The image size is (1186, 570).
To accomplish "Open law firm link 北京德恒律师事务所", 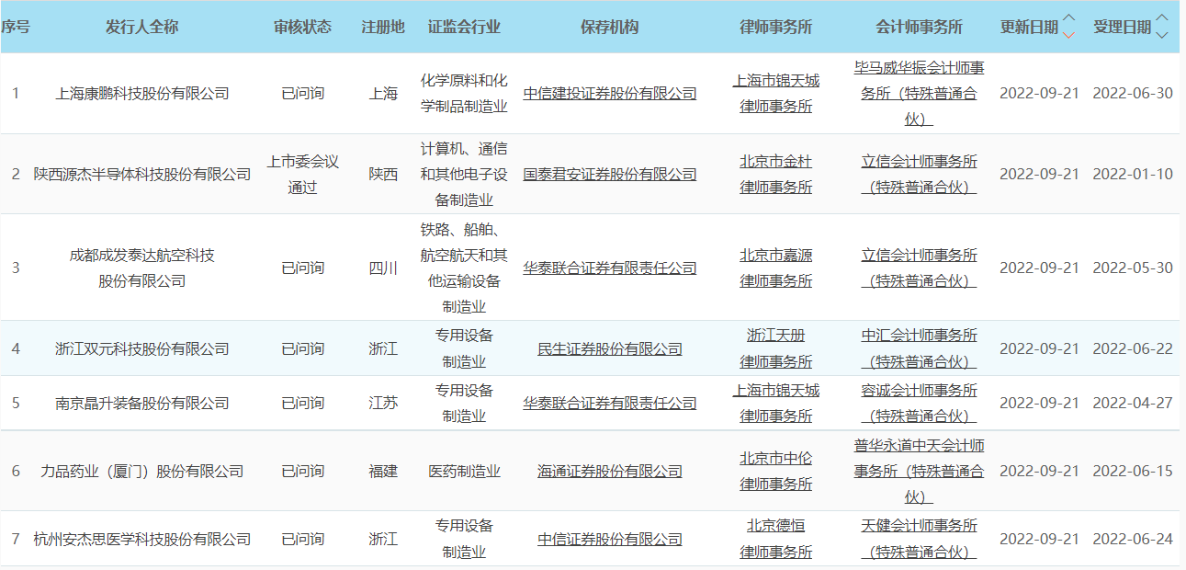I will coord(776,539).
